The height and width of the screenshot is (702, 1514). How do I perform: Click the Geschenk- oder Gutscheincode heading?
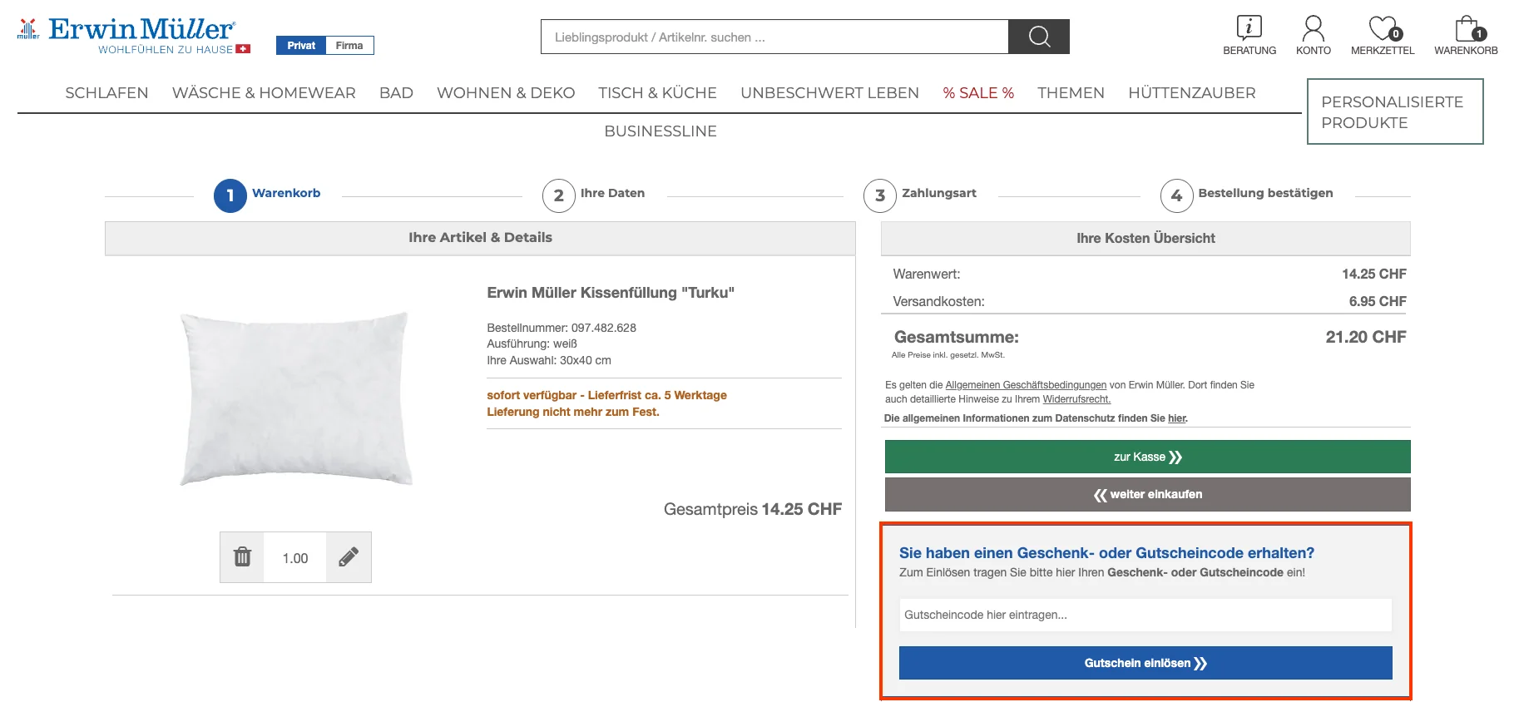[x=1106, y=553]
